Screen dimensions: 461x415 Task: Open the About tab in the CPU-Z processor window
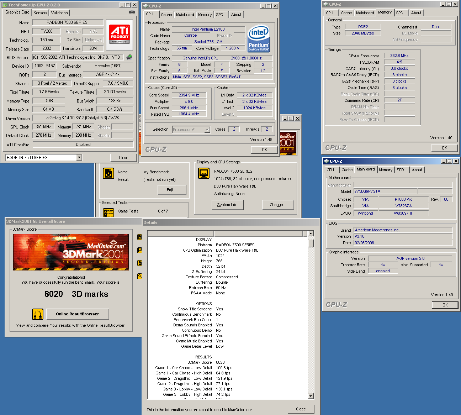pos(236,15)
